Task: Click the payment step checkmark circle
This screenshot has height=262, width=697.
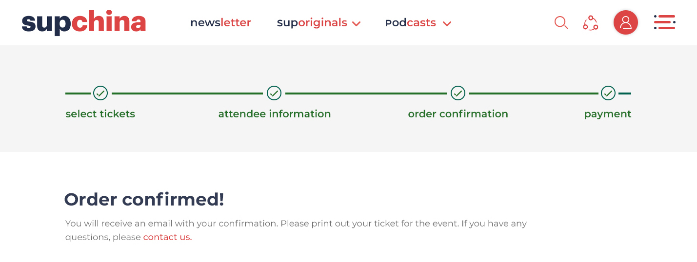Action: coord(608,93)
